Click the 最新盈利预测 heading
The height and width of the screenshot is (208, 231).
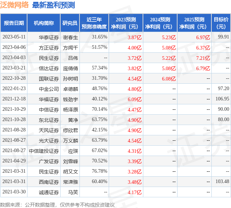click(x=53, y=5)
